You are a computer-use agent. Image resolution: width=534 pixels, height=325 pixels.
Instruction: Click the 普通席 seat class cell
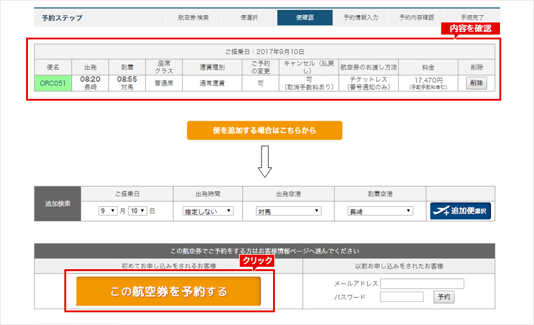pyautogui.click(x=164, y=83)
